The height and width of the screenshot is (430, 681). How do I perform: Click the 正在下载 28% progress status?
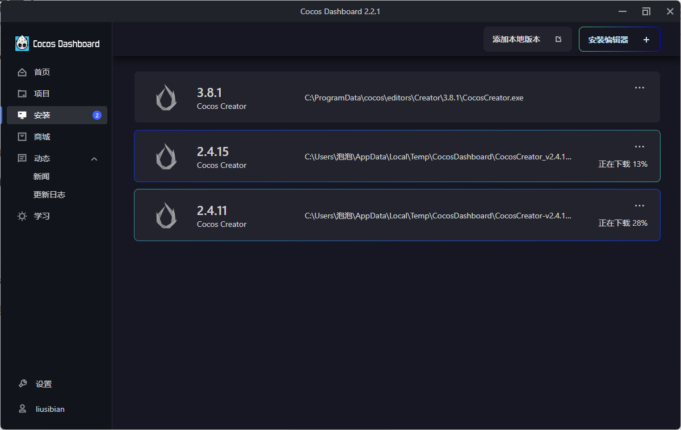(623, 223)
